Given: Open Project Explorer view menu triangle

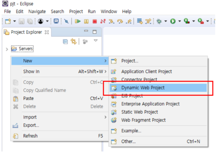Looking at the screenshot, I should tap(96, 41).
